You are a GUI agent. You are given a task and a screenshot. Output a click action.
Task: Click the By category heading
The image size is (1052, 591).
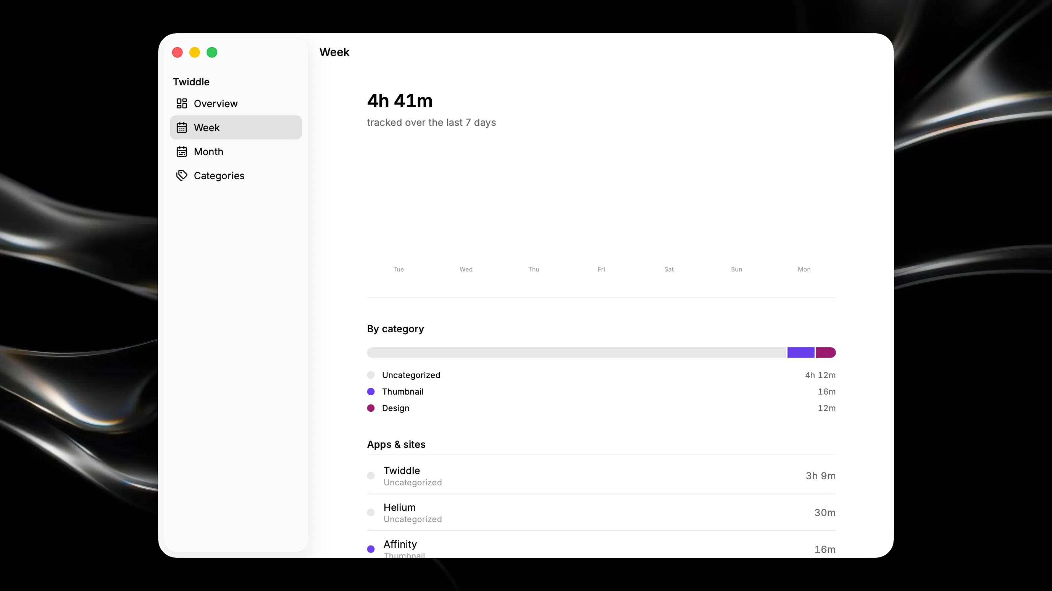click(395, 329)
